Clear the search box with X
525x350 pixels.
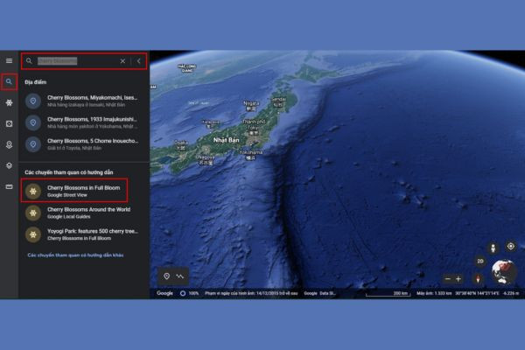click(122, 61)
